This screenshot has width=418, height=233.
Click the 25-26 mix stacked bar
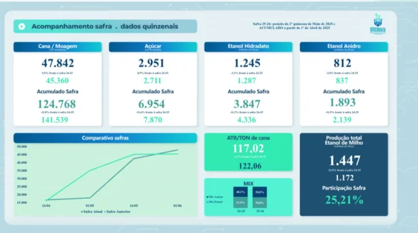pyautogui.click(x=260, y=198)
